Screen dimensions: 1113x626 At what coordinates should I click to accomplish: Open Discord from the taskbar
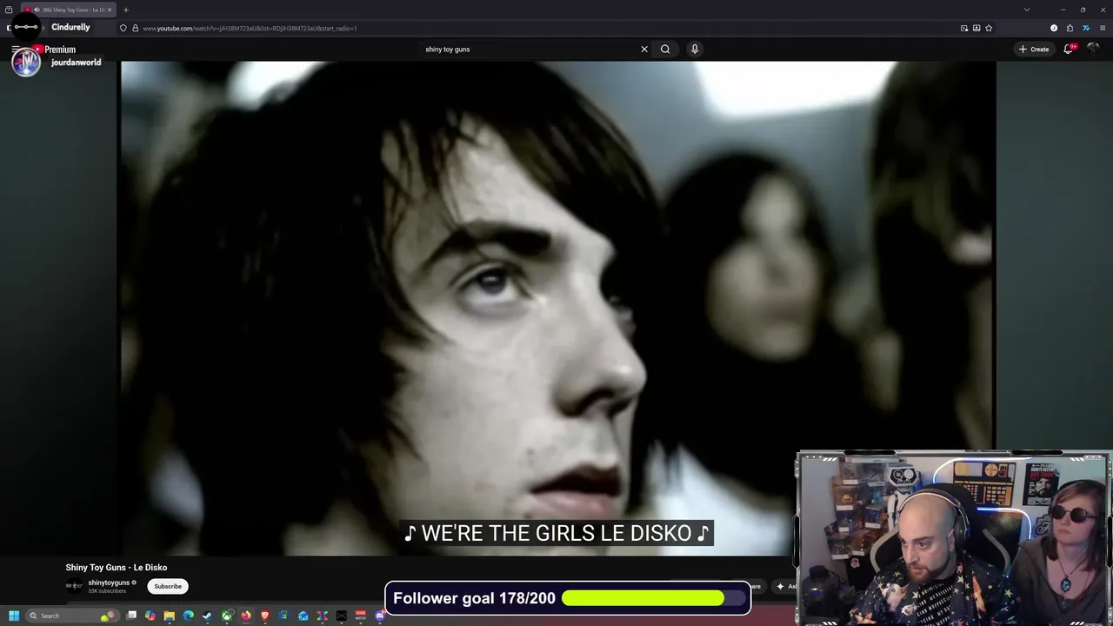[x=380, y=616]
